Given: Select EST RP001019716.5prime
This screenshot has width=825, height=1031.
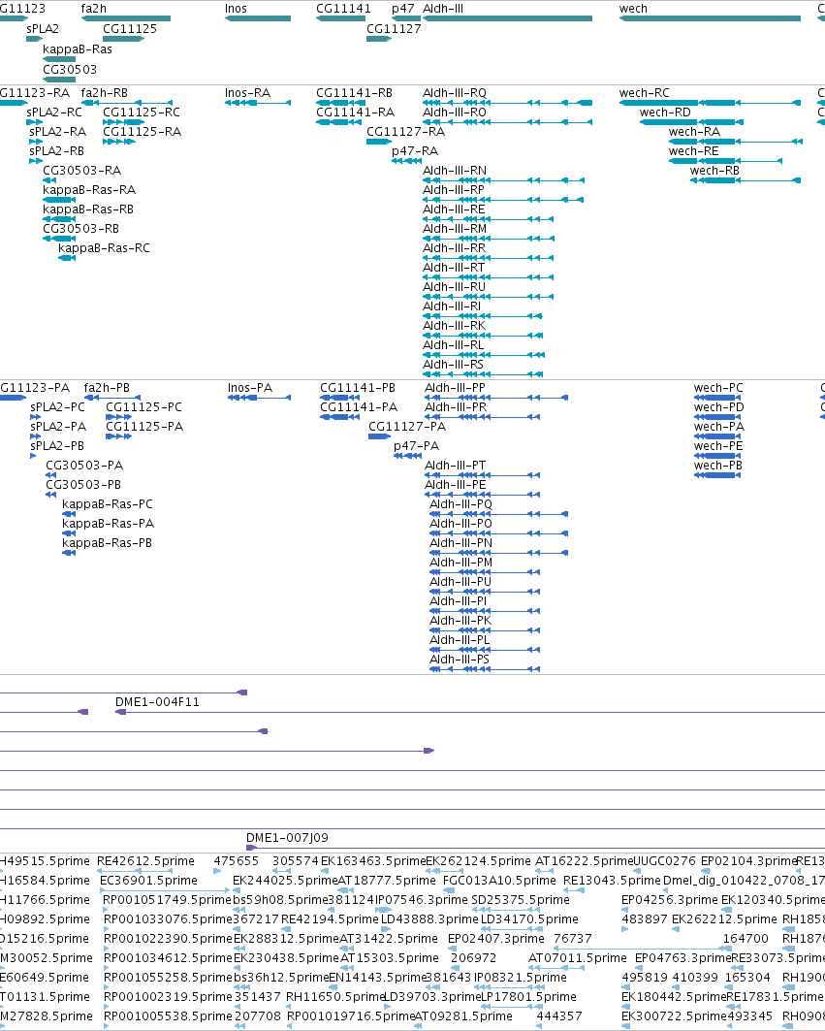Looking at the screenshot, I should tap(350, 1015).
